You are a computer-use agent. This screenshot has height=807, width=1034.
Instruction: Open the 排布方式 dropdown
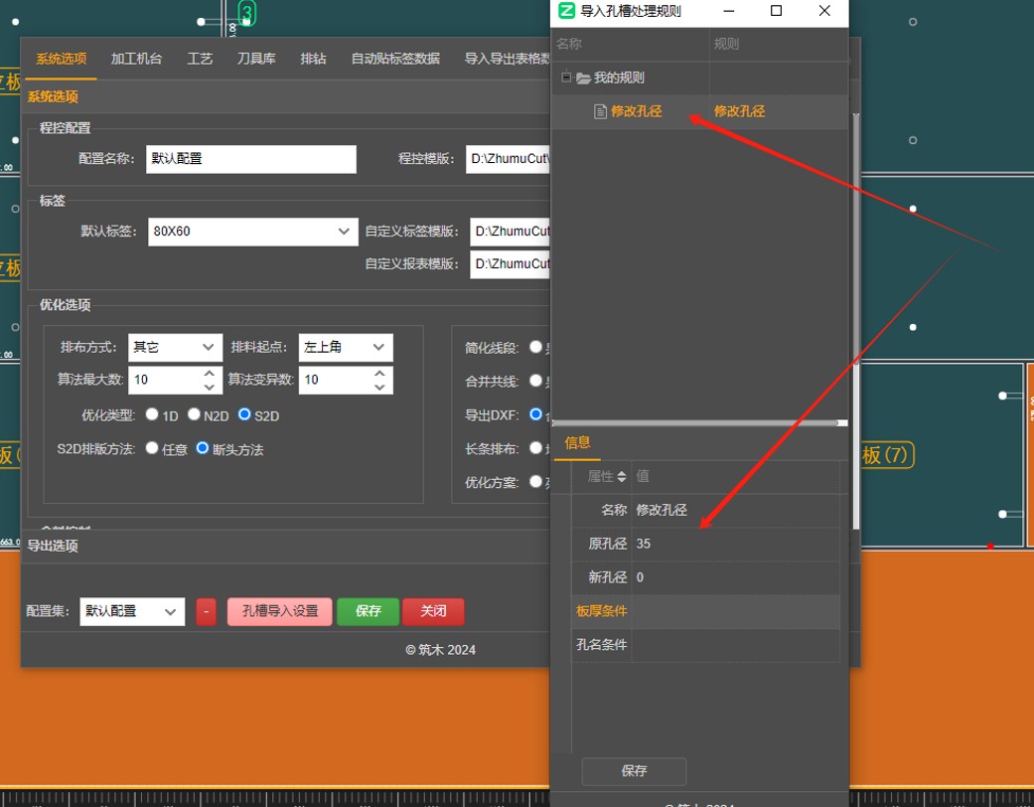click(176, 347)
